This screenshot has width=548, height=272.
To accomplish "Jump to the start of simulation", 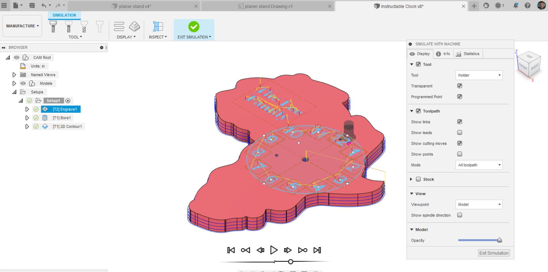I will pos(231,250).
